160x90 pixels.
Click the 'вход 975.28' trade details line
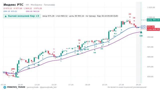tap(80, 16)
